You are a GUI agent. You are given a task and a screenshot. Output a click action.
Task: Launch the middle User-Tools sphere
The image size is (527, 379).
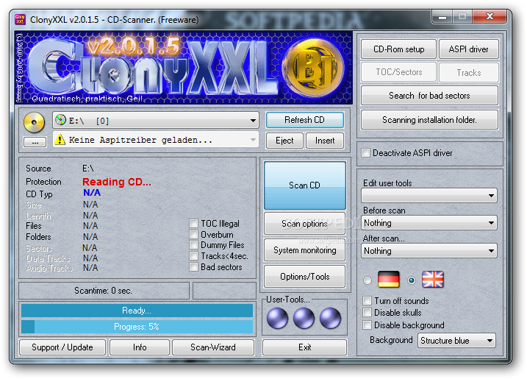[304, 318]
